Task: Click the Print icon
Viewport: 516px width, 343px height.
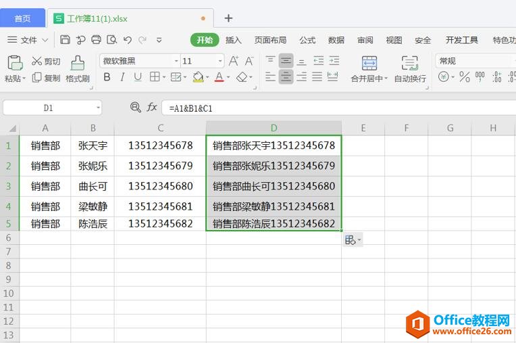Action: (96, 40)
